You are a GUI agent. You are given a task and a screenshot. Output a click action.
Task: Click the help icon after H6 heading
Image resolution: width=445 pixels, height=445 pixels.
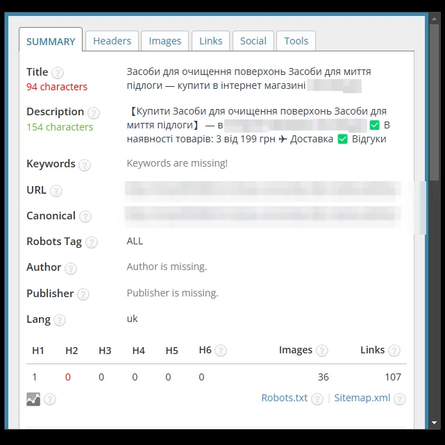[221, 351]
